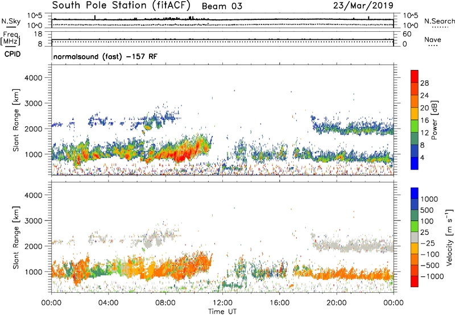Viewport: 455px width, 315px height.
Task: Click the 'Velocity [m s-1]' colorbar title
Action: pos(449,237)
